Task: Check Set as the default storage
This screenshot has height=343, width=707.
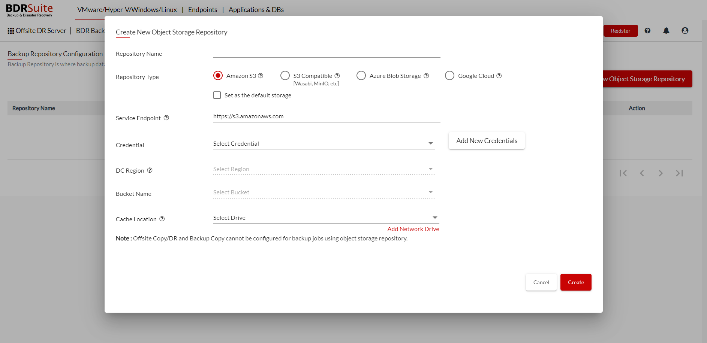Action: tap(217, 95)
